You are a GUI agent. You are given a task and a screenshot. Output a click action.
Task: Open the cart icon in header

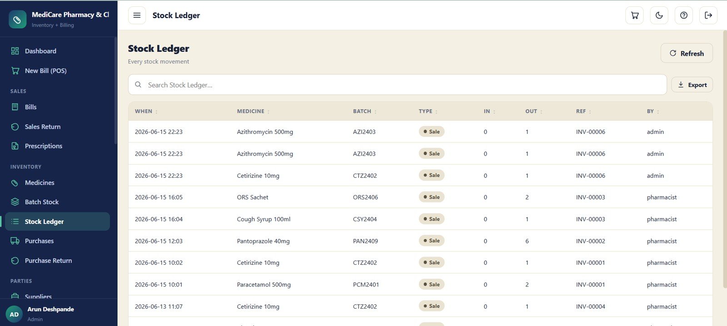tap(635, 15)
